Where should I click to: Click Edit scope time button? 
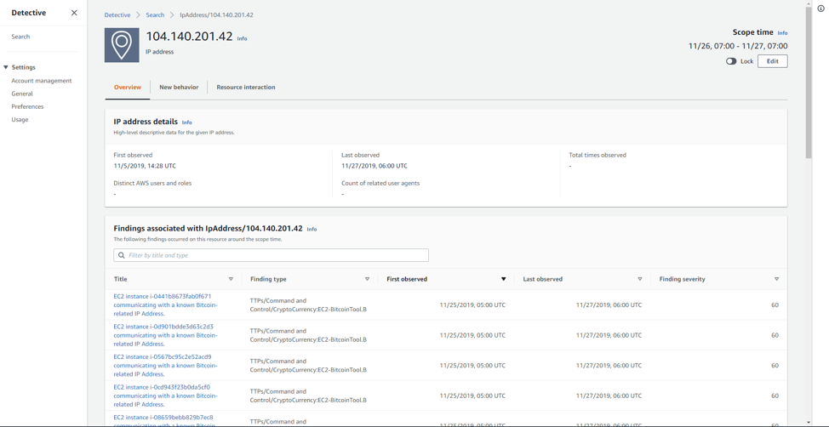[773, 61]
